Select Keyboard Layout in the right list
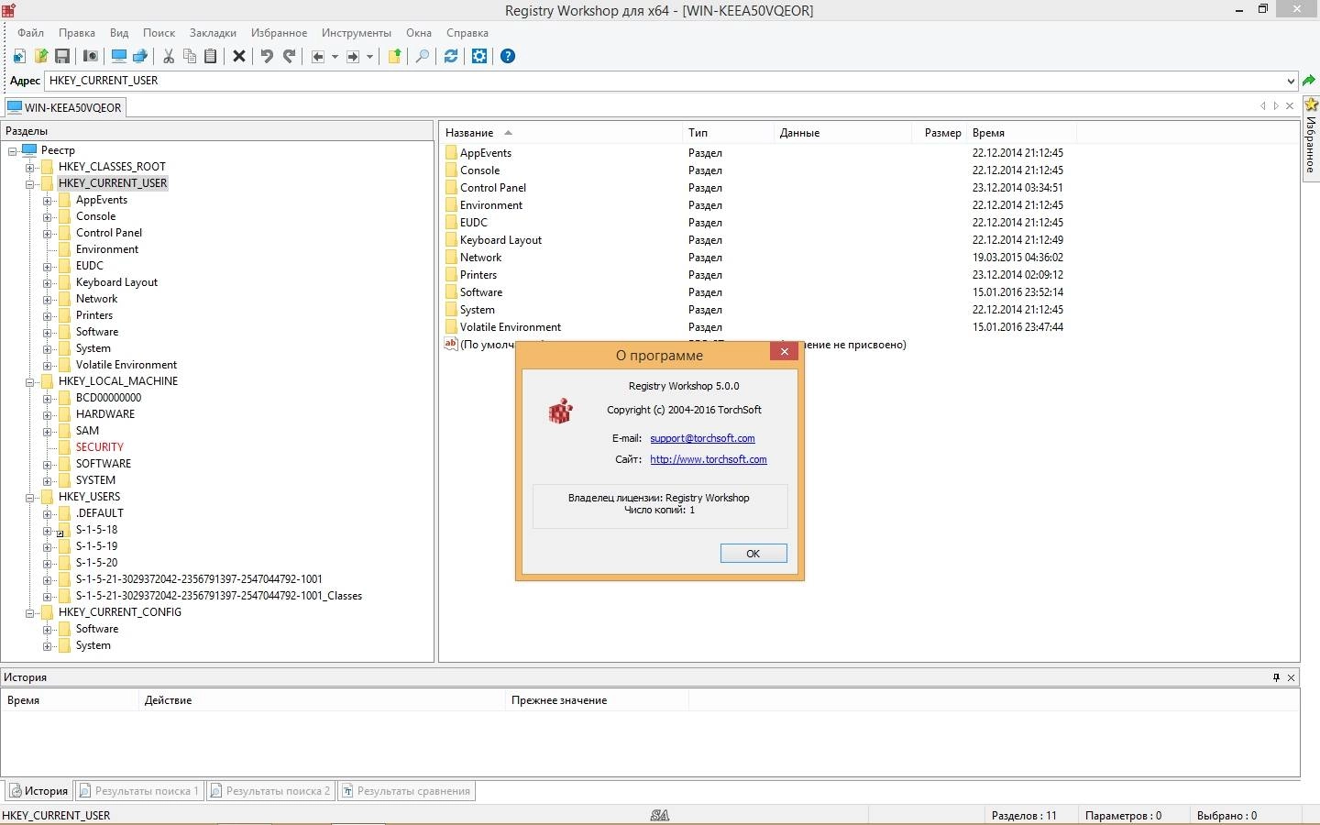The height and width of the screenshot is (825, 1320). coord(500,240)
